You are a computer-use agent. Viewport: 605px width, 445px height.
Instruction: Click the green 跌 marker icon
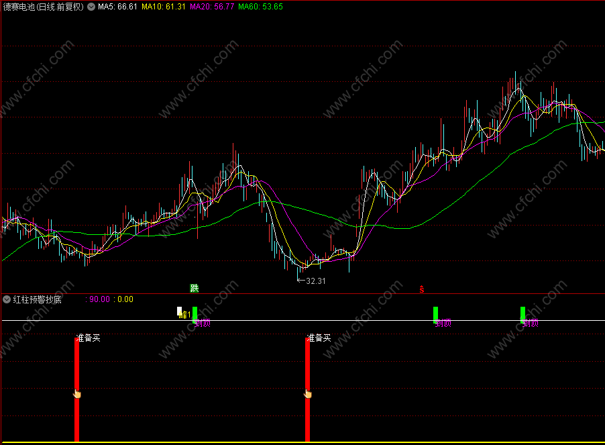194,288
